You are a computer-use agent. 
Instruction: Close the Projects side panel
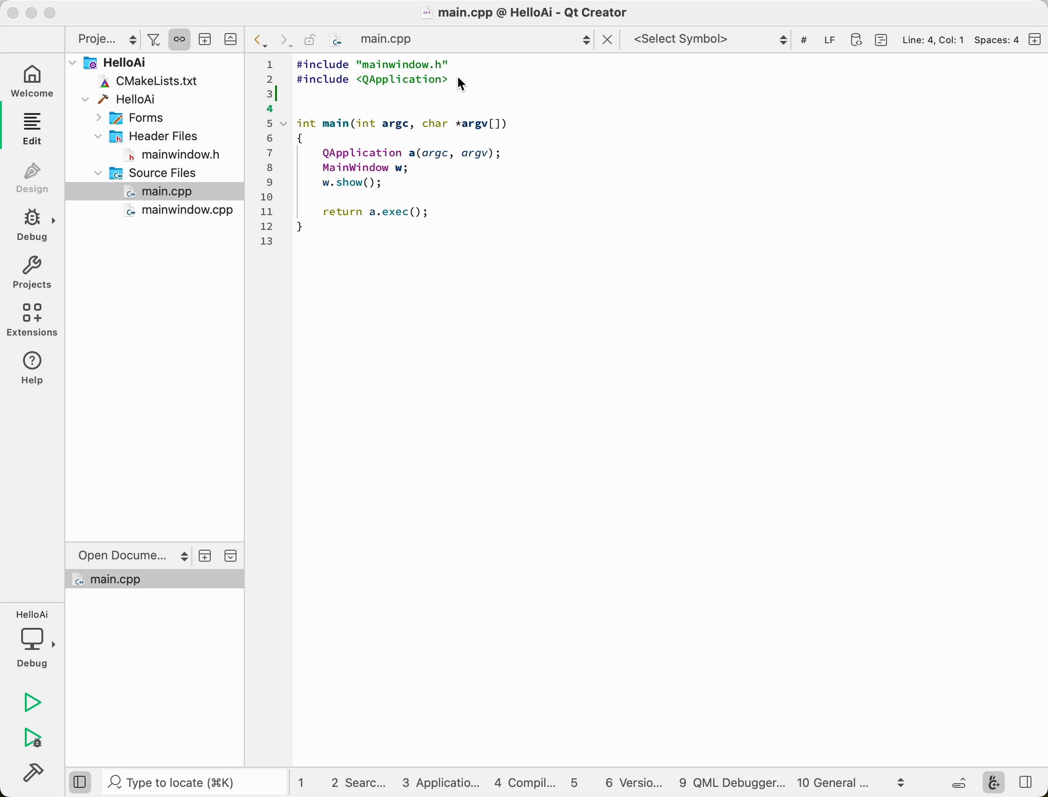(230, 40)
